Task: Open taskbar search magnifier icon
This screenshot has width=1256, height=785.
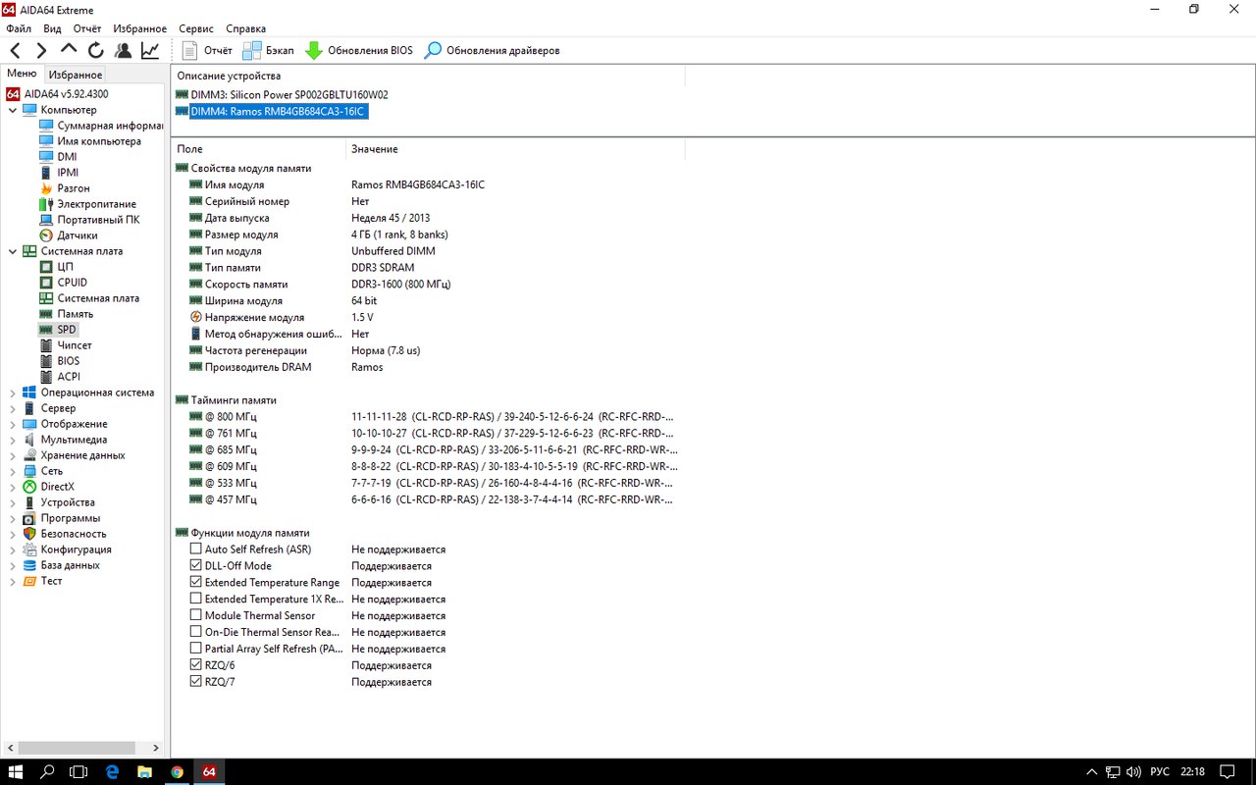Action: coord(47,771)
